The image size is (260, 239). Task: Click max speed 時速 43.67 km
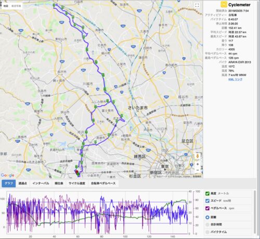click(x=237, y=36)
